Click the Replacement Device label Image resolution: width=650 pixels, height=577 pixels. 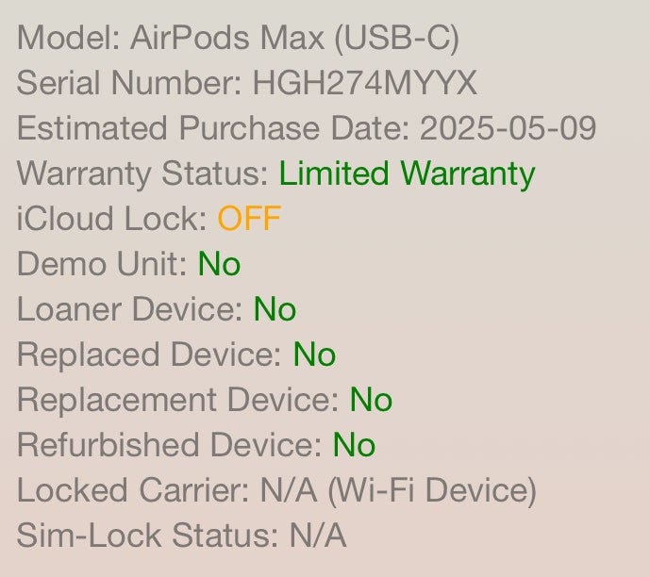[177, 401]
